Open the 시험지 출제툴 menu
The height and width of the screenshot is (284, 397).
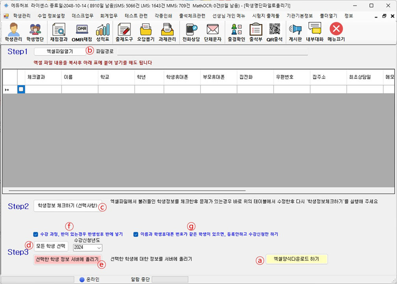(x=265, y=16)
